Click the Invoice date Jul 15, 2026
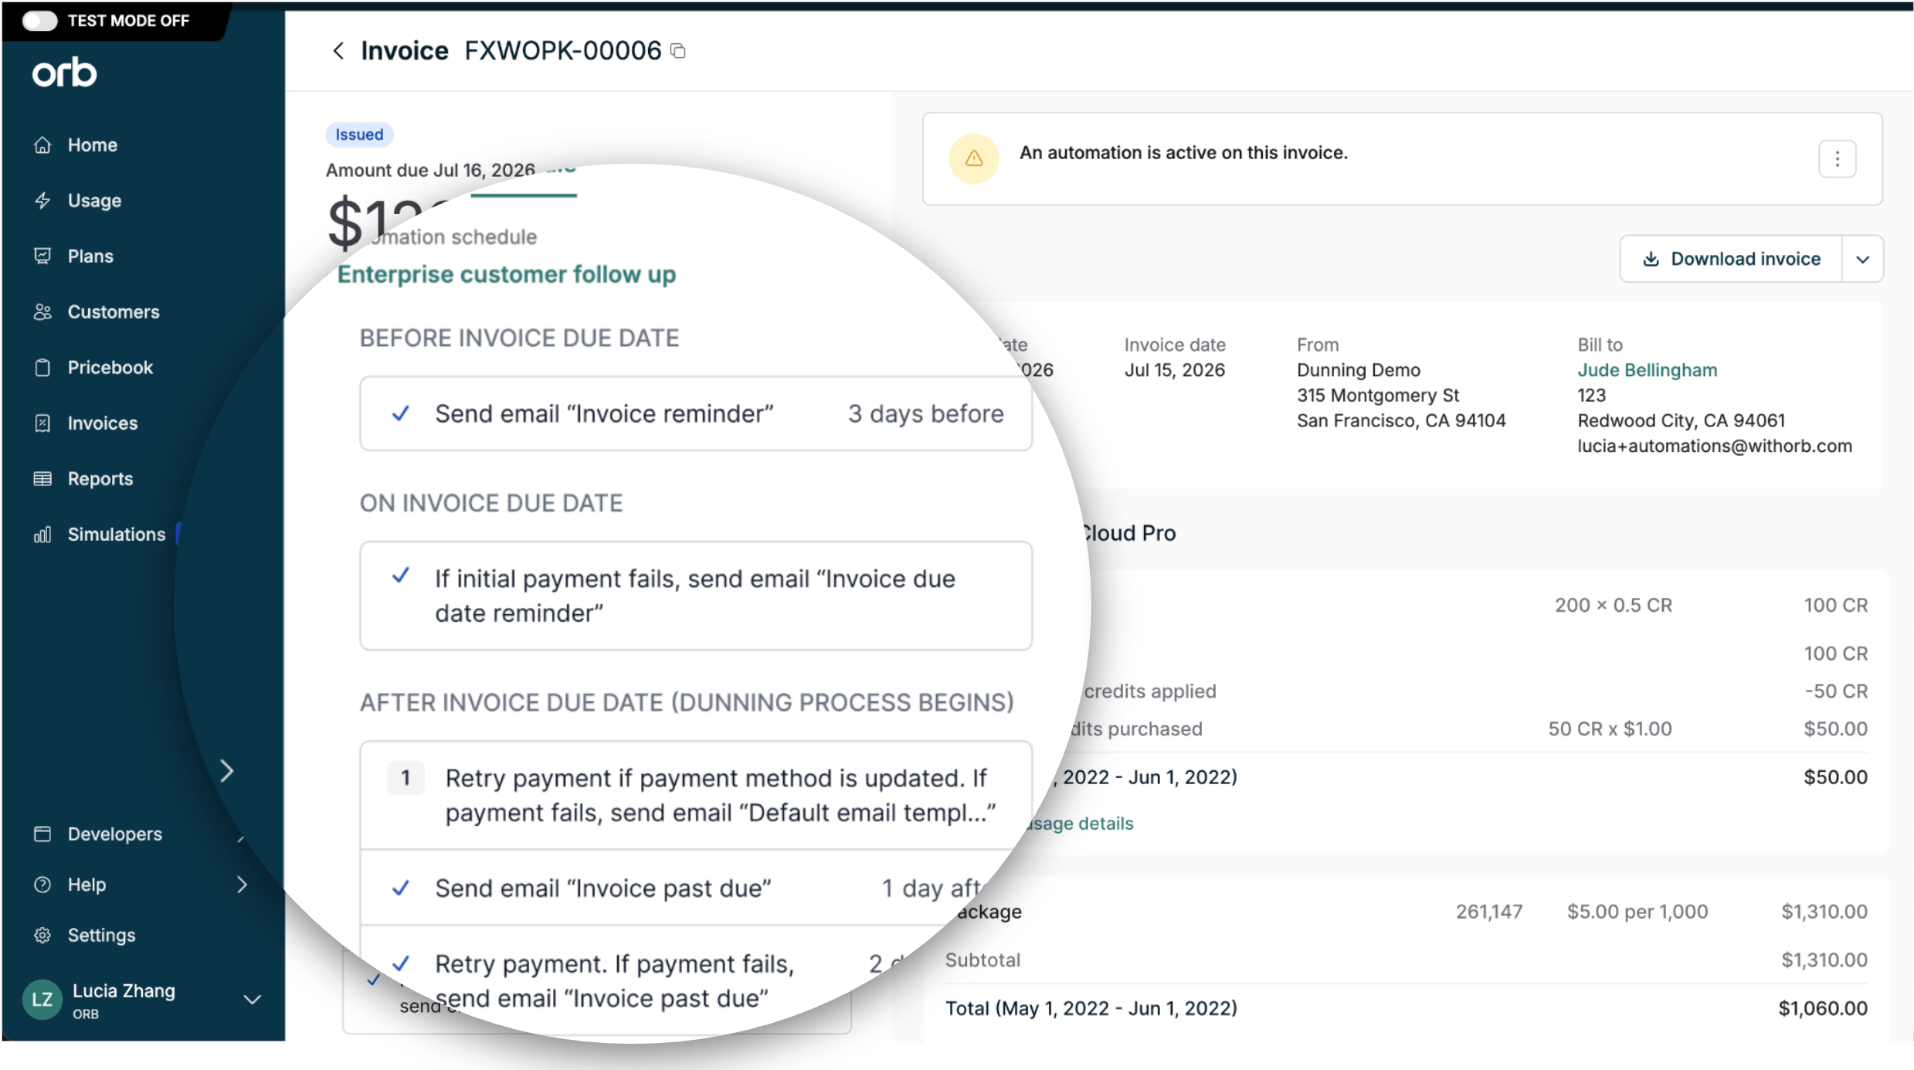The width and height of the screenshot is (1914, 1070). point(1174,371)
